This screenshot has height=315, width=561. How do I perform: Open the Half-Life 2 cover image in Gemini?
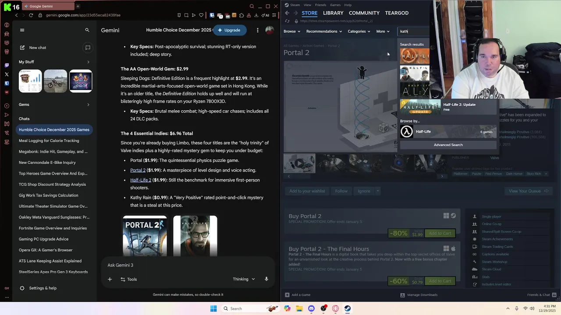click(195, 236)
